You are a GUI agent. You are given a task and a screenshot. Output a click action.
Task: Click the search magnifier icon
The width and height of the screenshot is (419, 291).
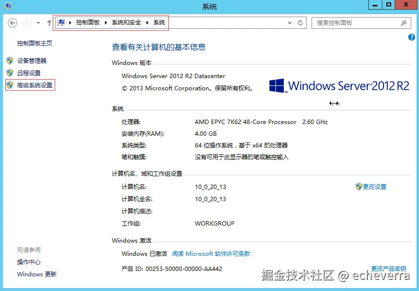click(404, 23)
